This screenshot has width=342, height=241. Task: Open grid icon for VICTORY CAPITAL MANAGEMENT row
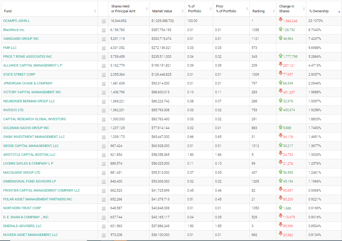104,92
